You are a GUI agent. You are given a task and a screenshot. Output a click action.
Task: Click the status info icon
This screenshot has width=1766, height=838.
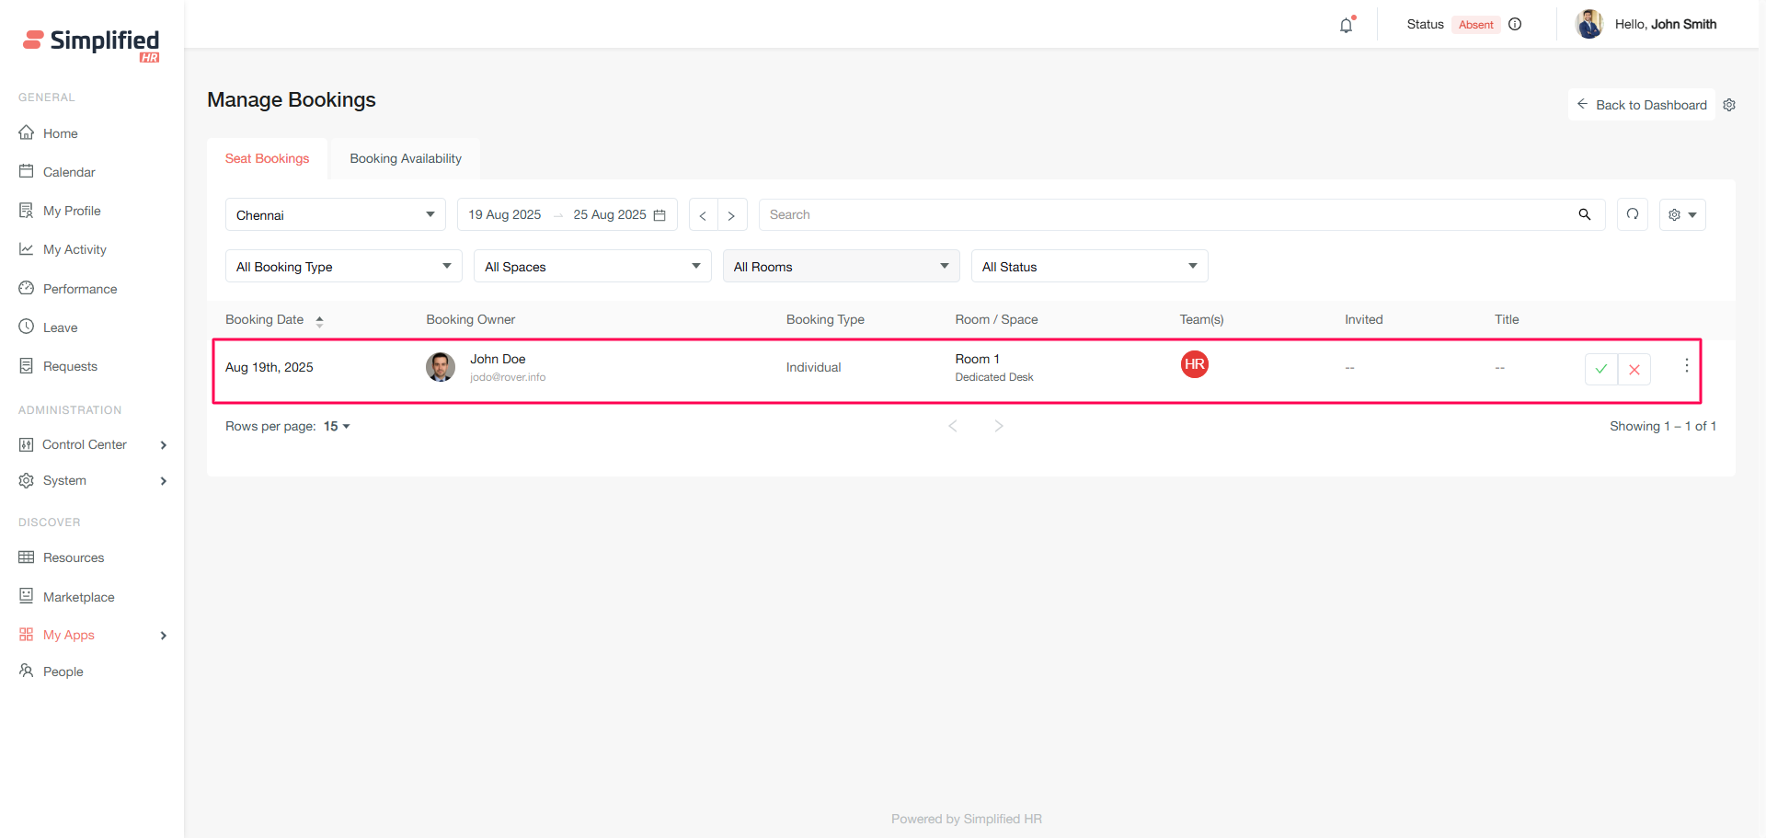[1515, 25]
